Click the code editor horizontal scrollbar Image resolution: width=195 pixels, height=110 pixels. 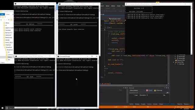coord(134,85)
